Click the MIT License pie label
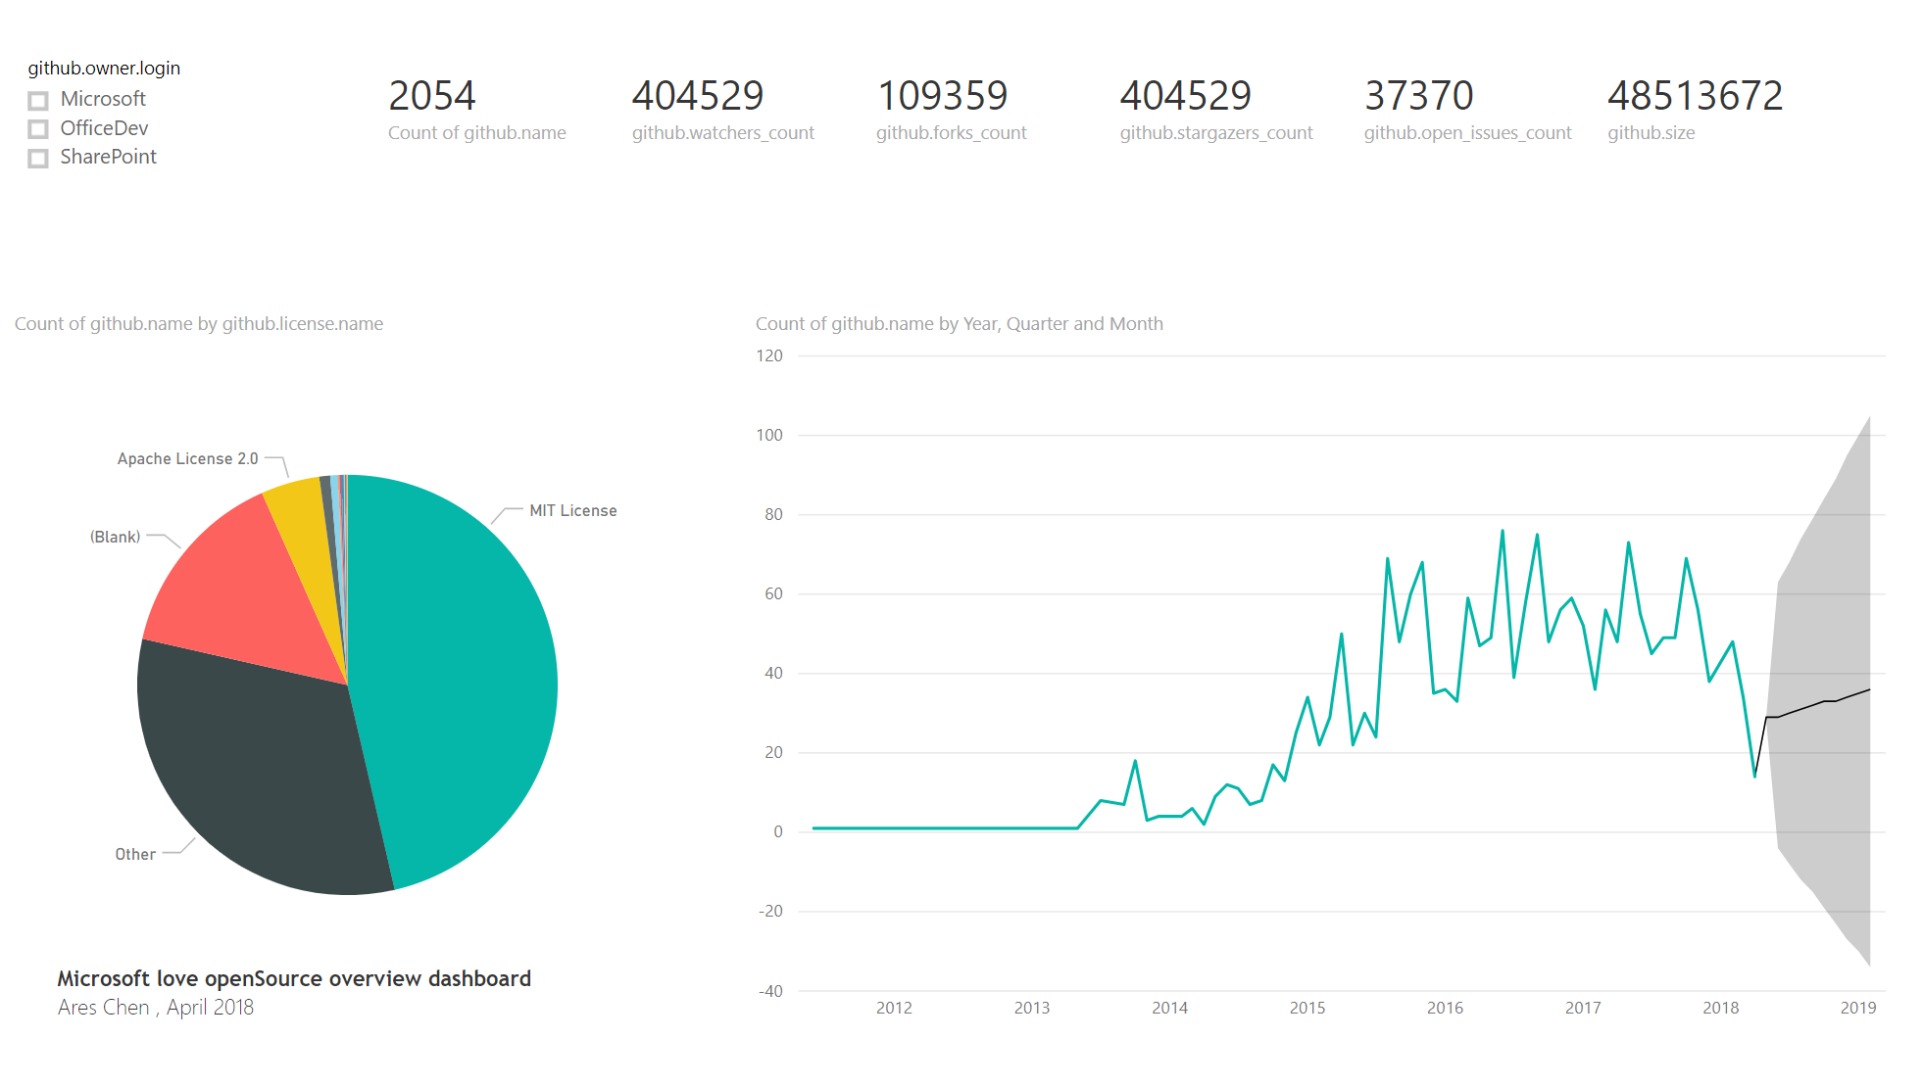1923x1086 pixels. [572, 511]
